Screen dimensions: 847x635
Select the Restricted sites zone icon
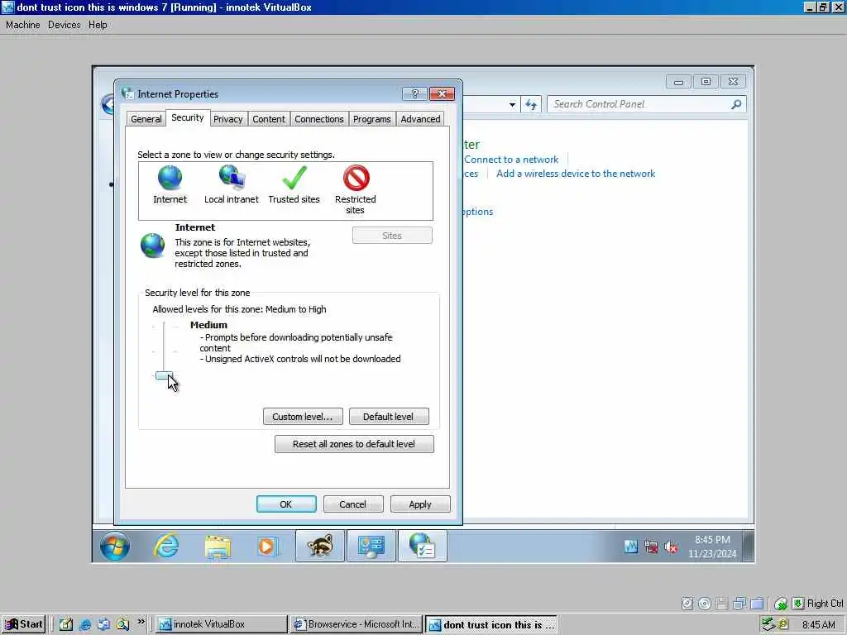[x=356, y=178]
